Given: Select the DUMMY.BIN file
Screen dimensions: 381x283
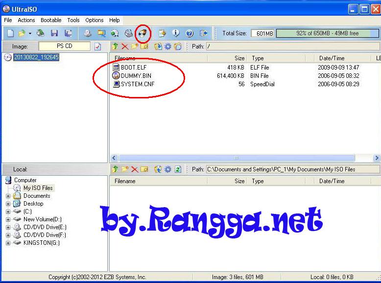Looking at the screenshot, I should [136, 75].
